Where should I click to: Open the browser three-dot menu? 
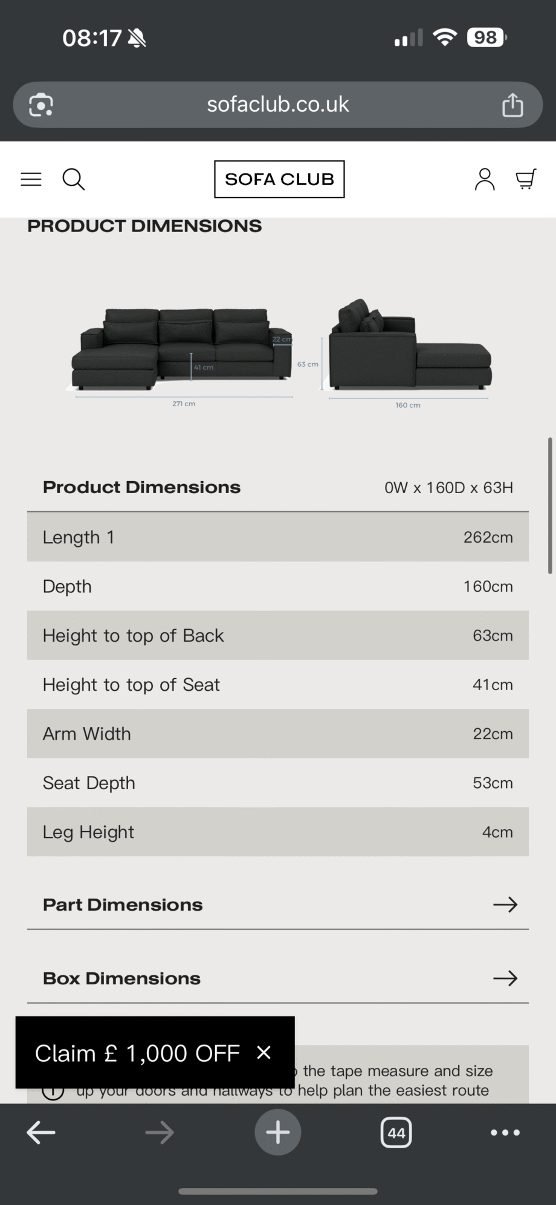[505, 1132]
